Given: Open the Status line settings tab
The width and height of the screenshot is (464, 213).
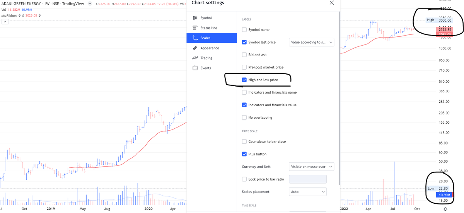Looking at the screenshot, I should [x=212, y=28].
